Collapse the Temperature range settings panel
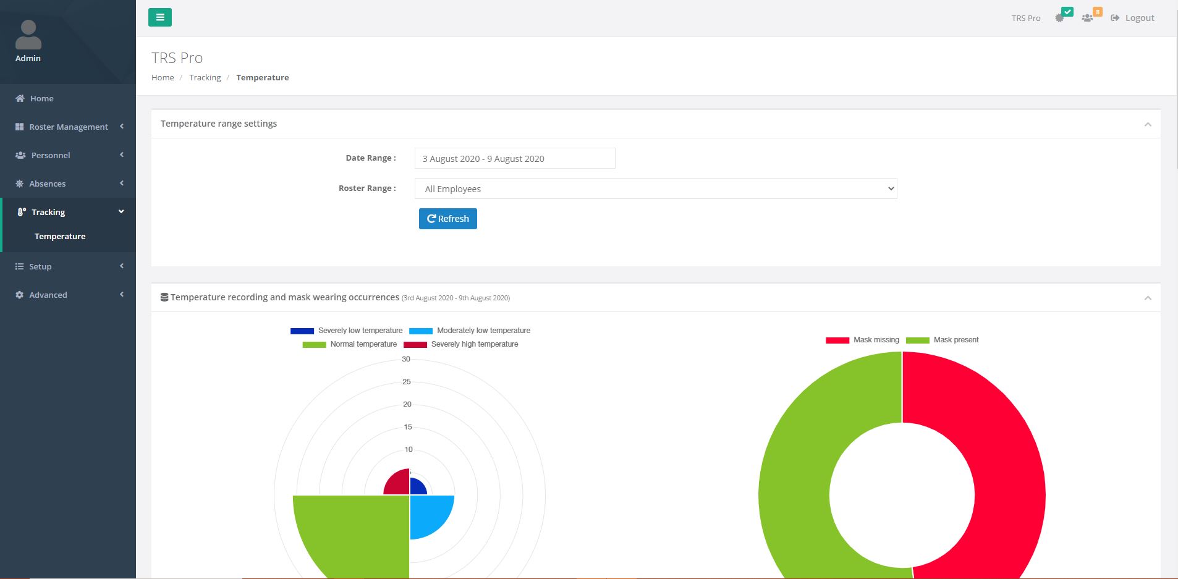Screen dimensions: 1178x579 [1148, 124]
